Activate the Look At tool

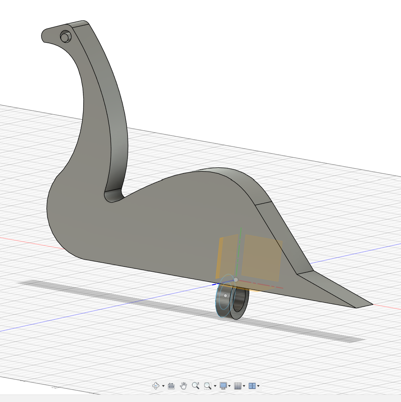tap(171, 386)
